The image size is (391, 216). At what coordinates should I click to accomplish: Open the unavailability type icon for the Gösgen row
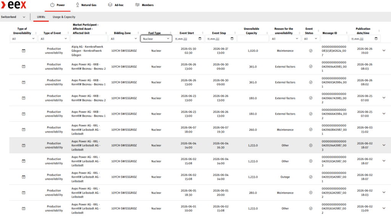point(23,51)
